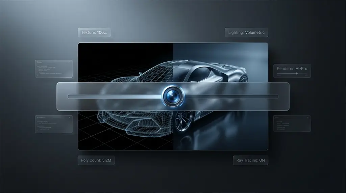
Task: Close the lower-left code panel
Action: [x=70, y=117]
